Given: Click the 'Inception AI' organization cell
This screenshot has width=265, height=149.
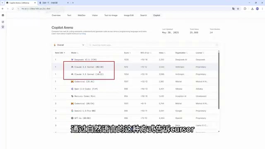Looking at the screenshot, I should pyautogui.click(x=181, y=96).
